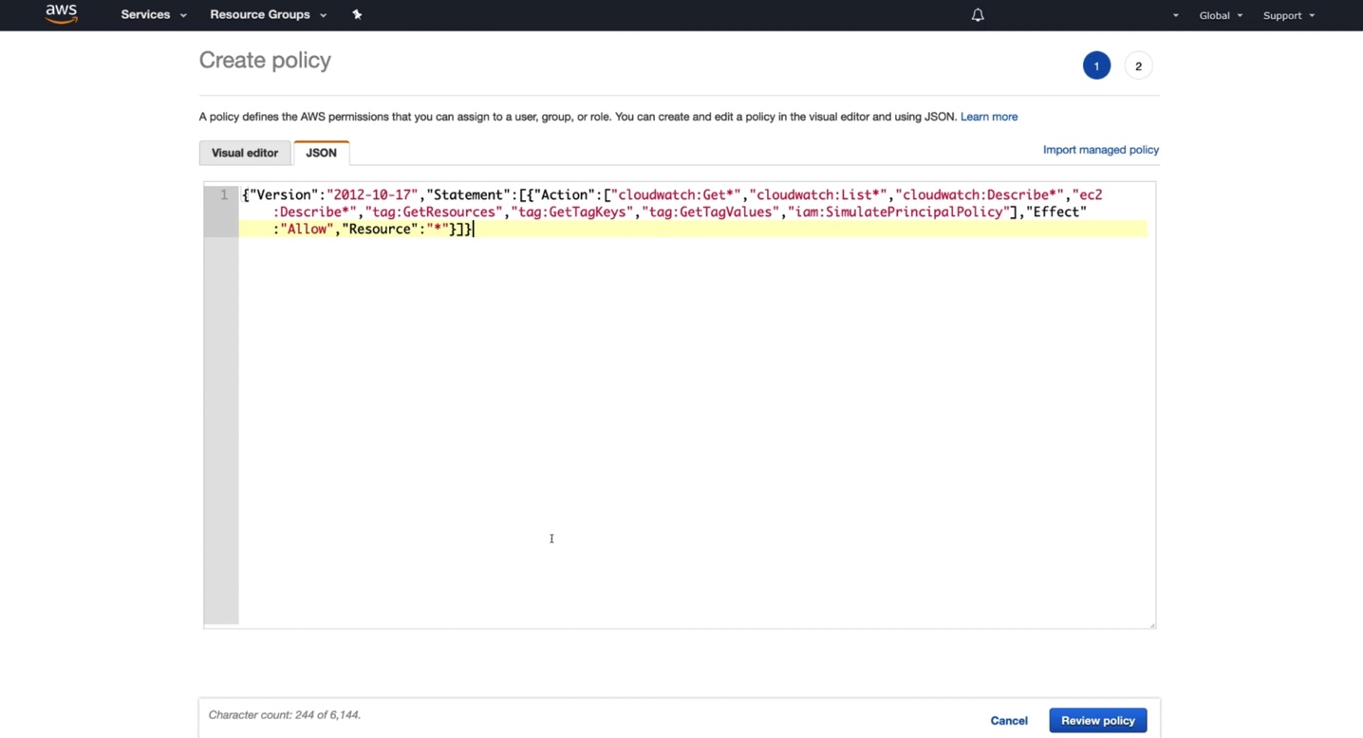Open the Global region dropdown
The width and height of the screenshot is (1363, 738).
[x=1221, y=15]
